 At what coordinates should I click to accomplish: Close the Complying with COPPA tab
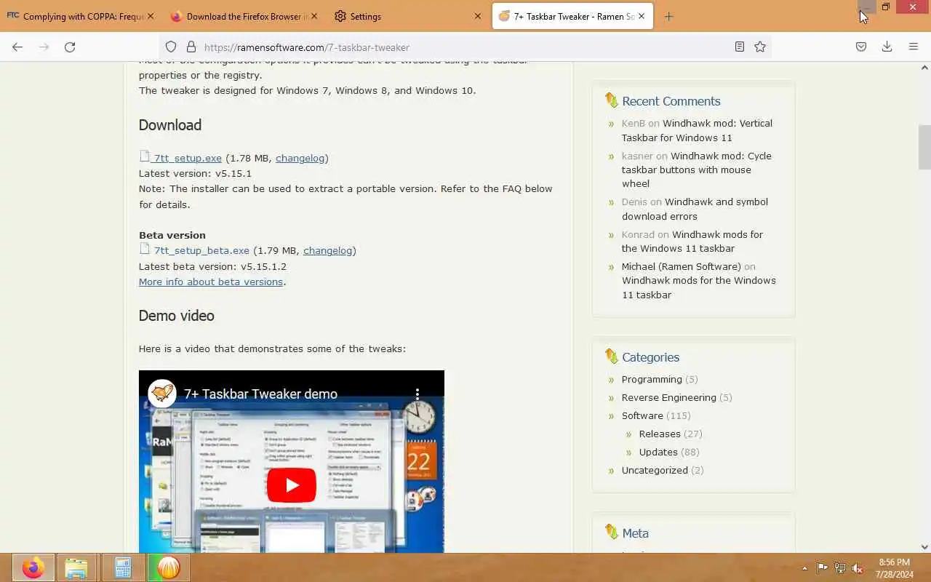(151, 16)
